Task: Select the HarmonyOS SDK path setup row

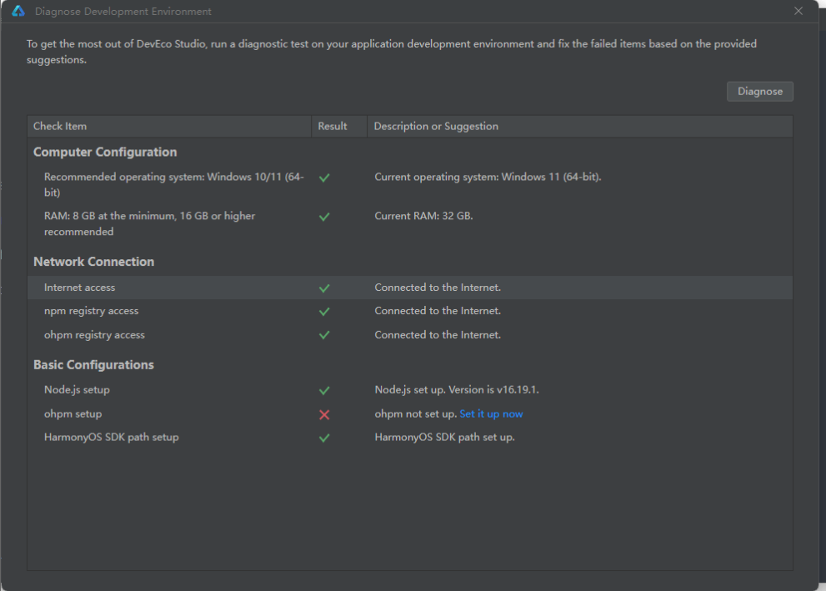Action: click(410, 437)
